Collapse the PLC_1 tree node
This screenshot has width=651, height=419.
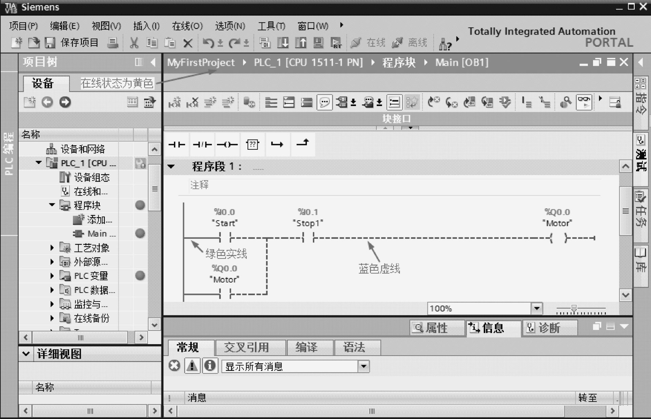(x=39, y=163)
